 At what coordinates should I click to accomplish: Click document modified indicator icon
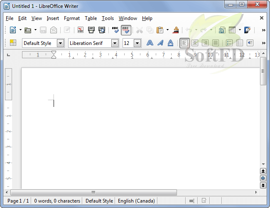pyautogui.click(x=204, y=201)
